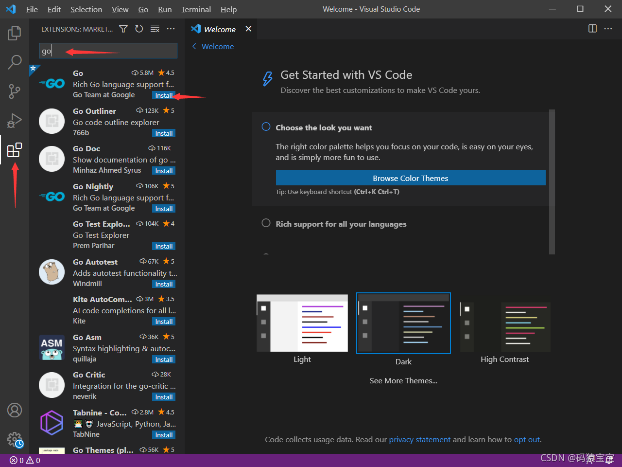Go back using the Welcome chevron link
Screen dimensions: 622x467
point(213,46)
